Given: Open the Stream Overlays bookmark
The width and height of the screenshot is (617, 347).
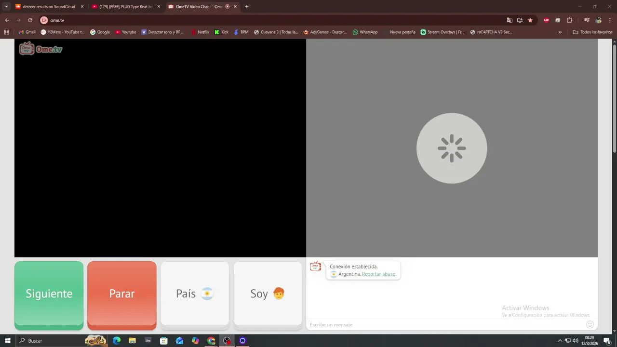Looking at the screenshot, I should (443, 32).
